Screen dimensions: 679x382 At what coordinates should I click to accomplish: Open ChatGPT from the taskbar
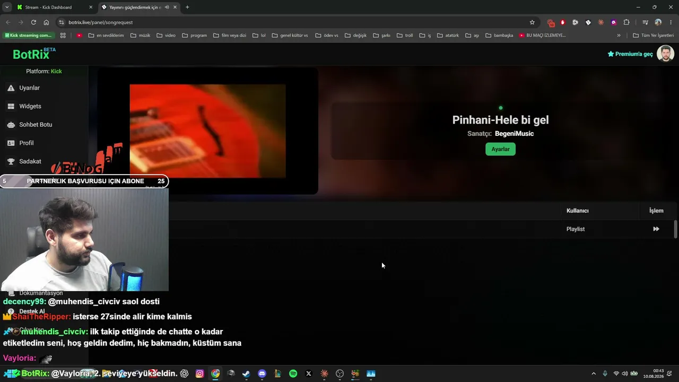pyautogui.click(x=184, y=374)
